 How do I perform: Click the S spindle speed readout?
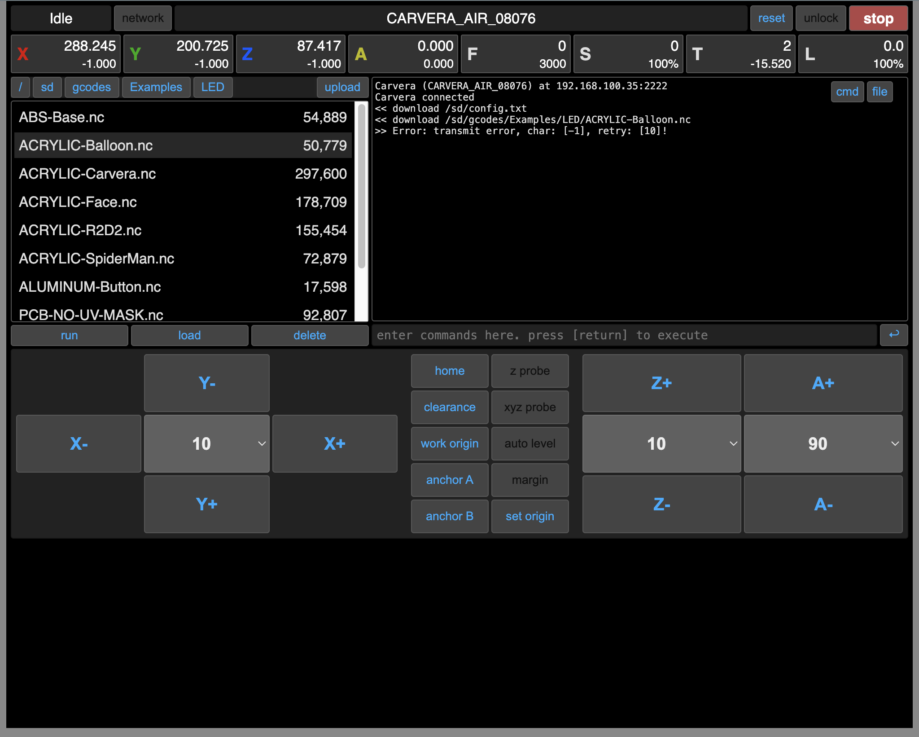point(628,54)
